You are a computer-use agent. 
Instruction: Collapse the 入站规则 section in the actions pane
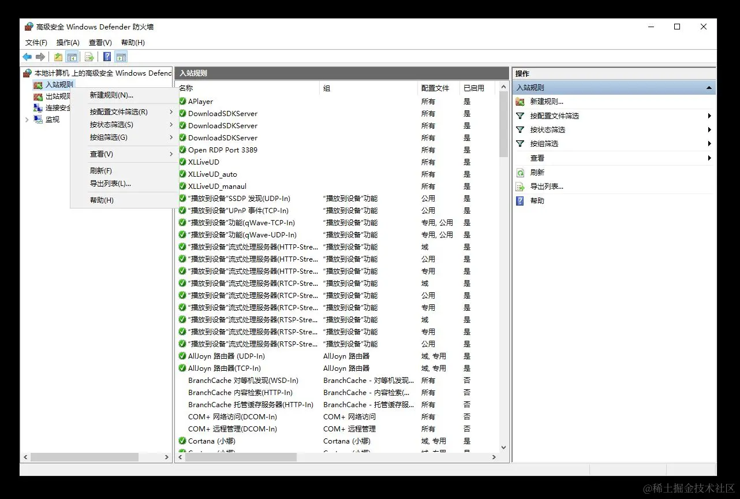tap(709, 88)
